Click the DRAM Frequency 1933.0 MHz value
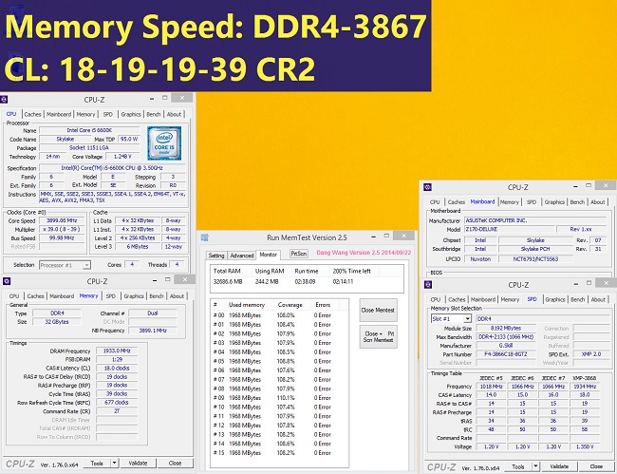 click(117, 351)
